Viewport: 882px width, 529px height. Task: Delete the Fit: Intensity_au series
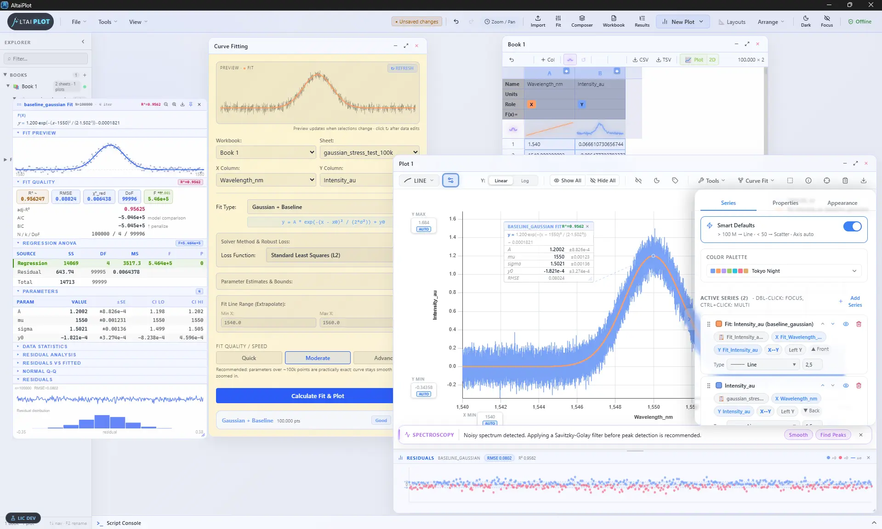[x=859, y=324]
